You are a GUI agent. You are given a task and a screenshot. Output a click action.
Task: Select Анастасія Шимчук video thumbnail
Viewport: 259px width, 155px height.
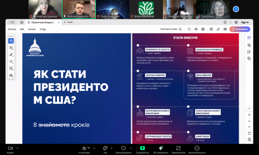pyautogui.click(x=45, y=9)
